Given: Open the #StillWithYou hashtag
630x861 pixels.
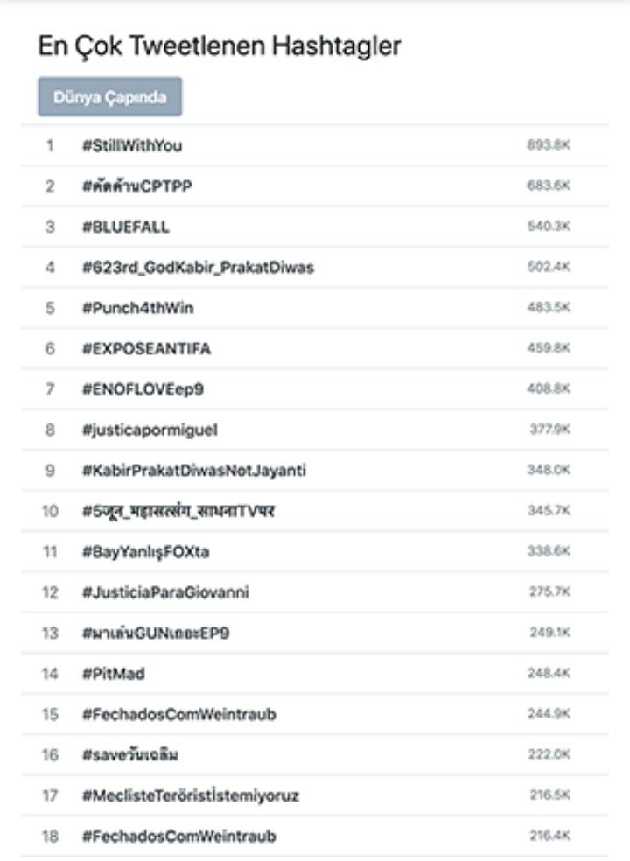Looking at the screenshot, I should point(132,145).
